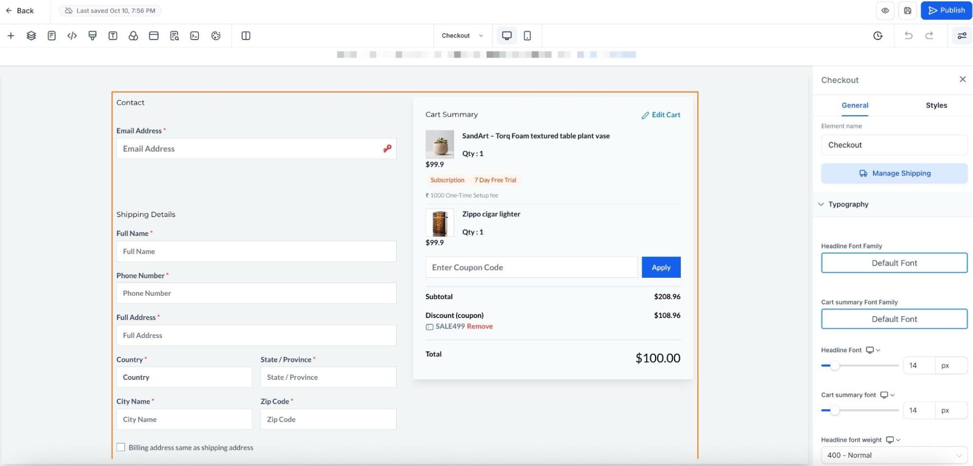
Task: Open the Checkout page dropdown
Action: pos(462,36)
